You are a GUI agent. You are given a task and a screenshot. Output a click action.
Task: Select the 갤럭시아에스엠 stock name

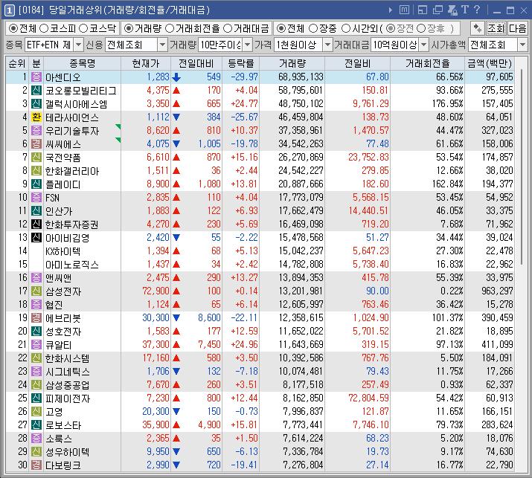pyautogui.click(x=76, y=104)
